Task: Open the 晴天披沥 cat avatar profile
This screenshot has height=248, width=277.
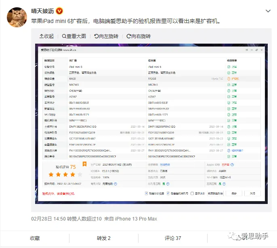Action: point(17,17)
